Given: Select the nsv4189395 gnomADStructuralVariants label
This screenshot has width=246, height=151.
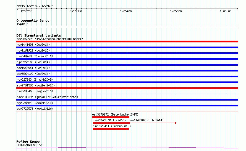Looking at the screenshot, I should [x=47, y=97].
